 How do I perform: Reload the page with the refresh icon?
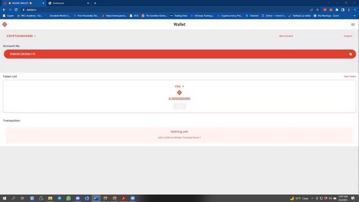[x=16, y=10]
